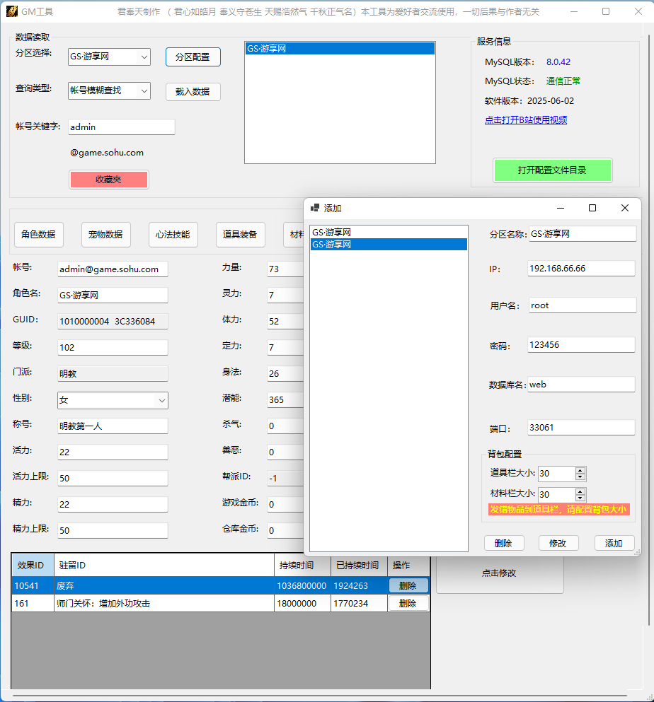Open the pink 收藏夹 button

click(x=108, y=180)
